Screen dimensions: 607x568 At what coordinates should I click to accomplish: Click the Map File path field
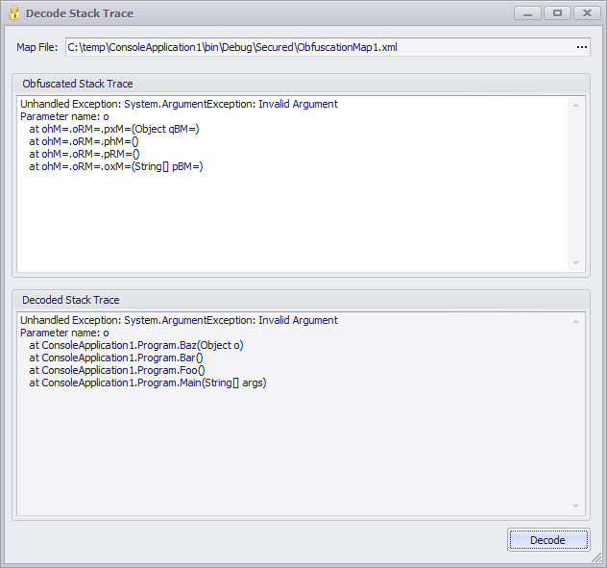tap(317, 47)
